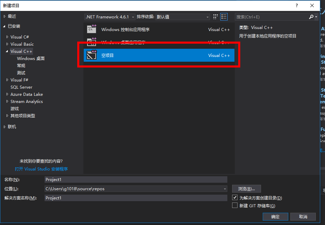
Task: Select the 空项目 template row
Action: pyautogui.click(x=159, y=55)
